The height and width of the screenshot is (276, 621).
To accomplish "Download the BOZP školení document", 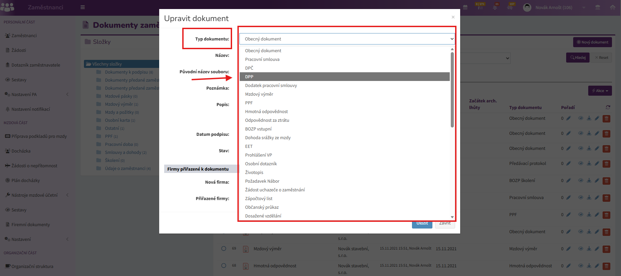I will pos(589,181).
